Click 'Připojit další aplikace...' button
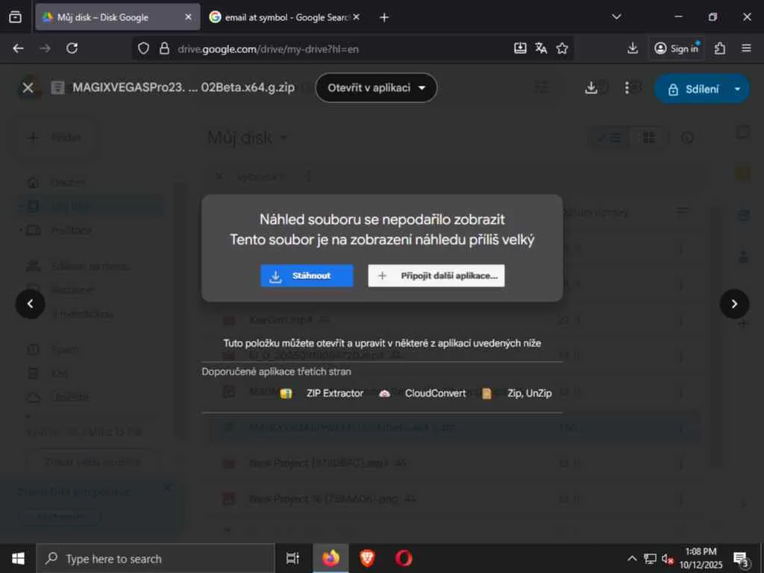Image resolution: width=764 pixels, height=573 pixels. click(x=436, y=276)
